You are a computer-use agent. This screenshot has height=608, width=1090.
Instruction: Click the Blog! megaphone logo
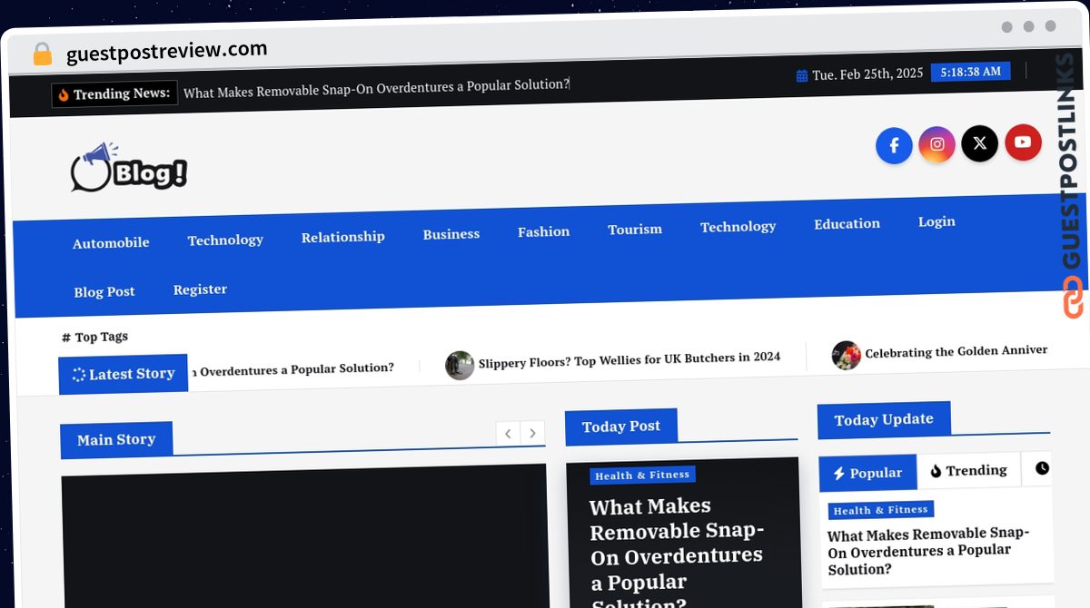[x=129, y=168]
